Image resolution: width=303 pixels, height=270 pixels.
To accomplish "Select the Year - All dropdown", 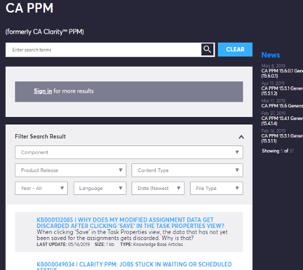I will click(x=41, y=188).
